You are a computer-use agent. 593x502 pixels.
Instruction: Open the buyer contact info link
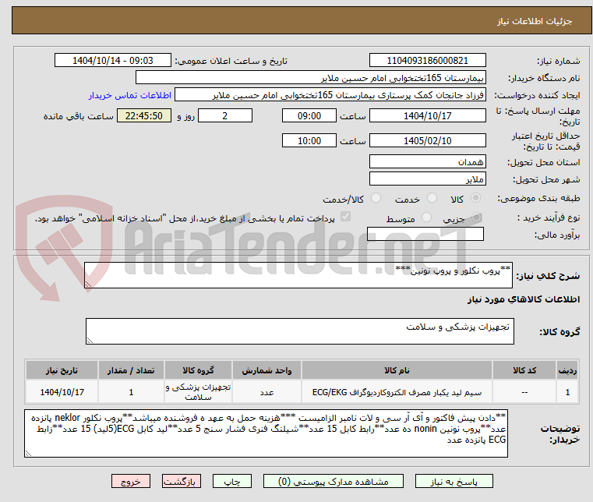tap(129, 95)
